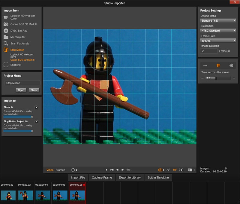Expand the Photo import options arrow
240x204 pixels.
[x=36, y=108]
